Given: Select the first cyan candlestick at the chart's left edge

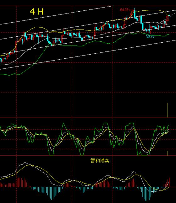Looking at the screenshot, I should click(x=1, y=61).
